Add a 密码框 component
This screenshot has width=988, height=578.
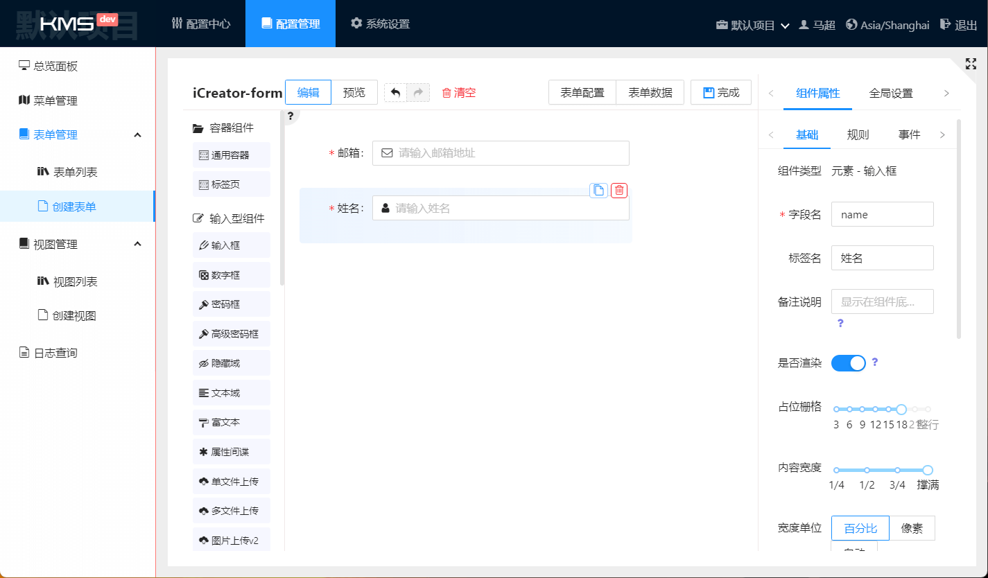(x=232, y=304)
